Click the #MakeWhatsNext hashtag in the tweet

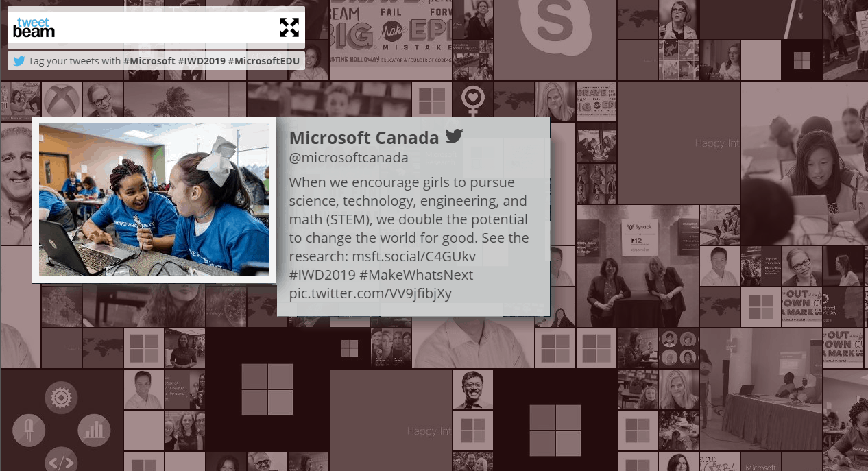416,276
